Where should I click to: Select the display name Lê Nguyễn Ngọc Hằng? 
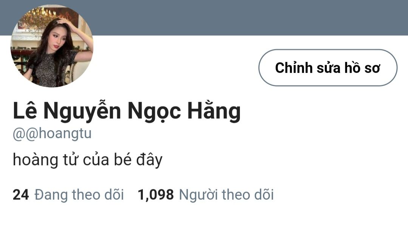pyautogui.click(x=127, y=111)
